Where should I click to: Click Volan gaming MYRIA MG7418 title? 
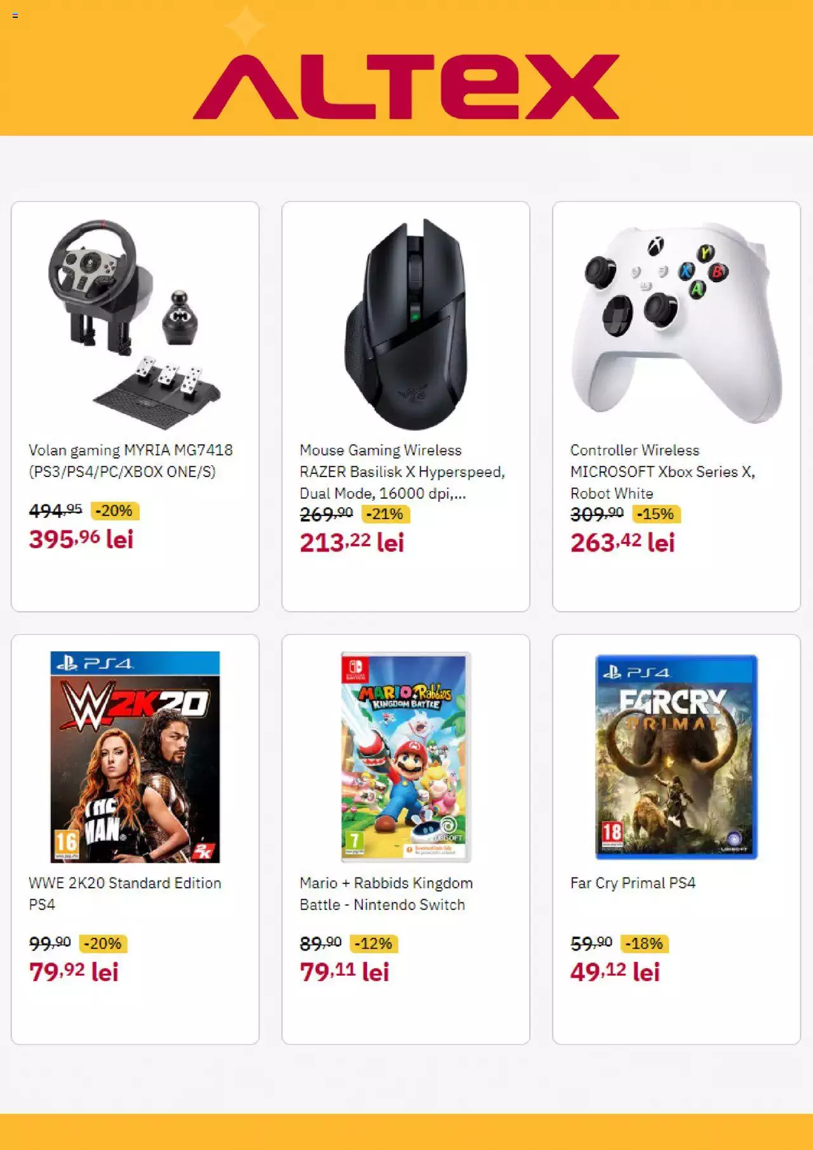pos(131,461)
